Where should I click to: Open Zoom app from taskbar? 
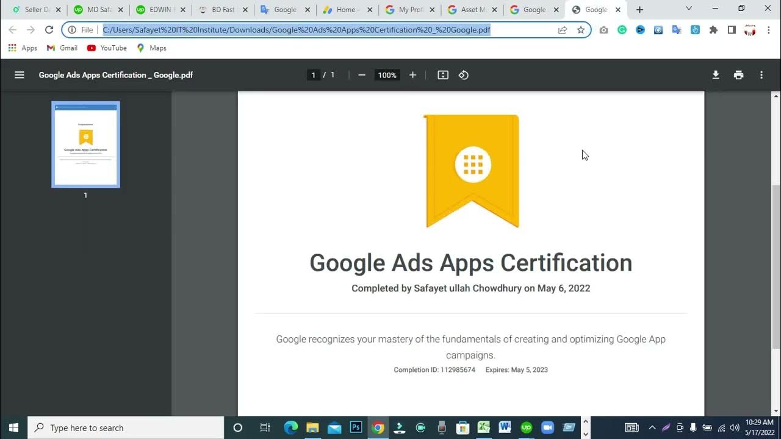pyautogui.click(x=547, y=427)
